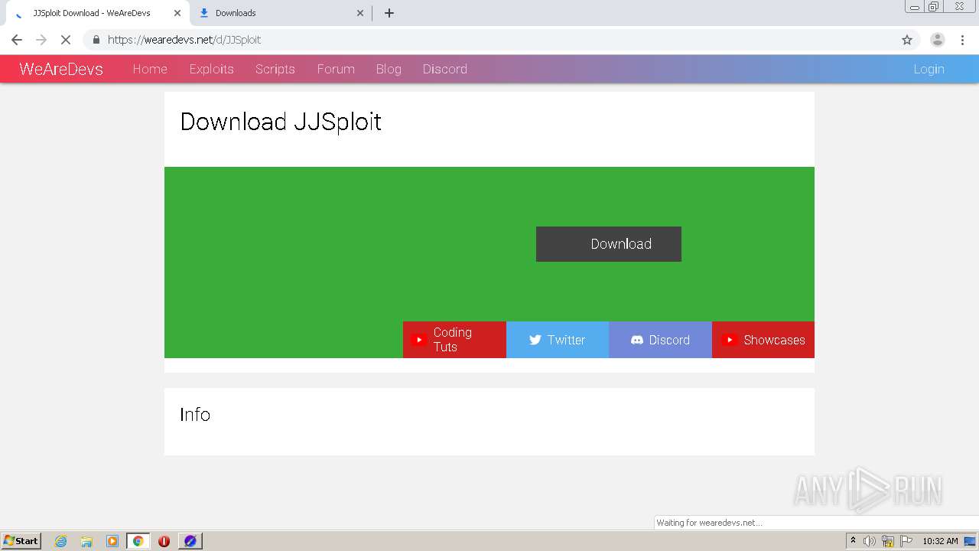Click the address bar URL
The image size is (979, 551).
[x=184, y=40]
